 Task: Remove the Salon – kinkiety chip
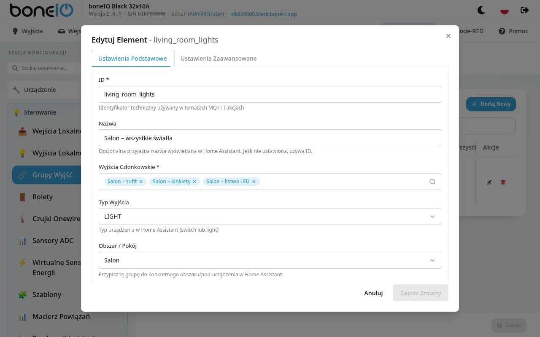point(194,182)
